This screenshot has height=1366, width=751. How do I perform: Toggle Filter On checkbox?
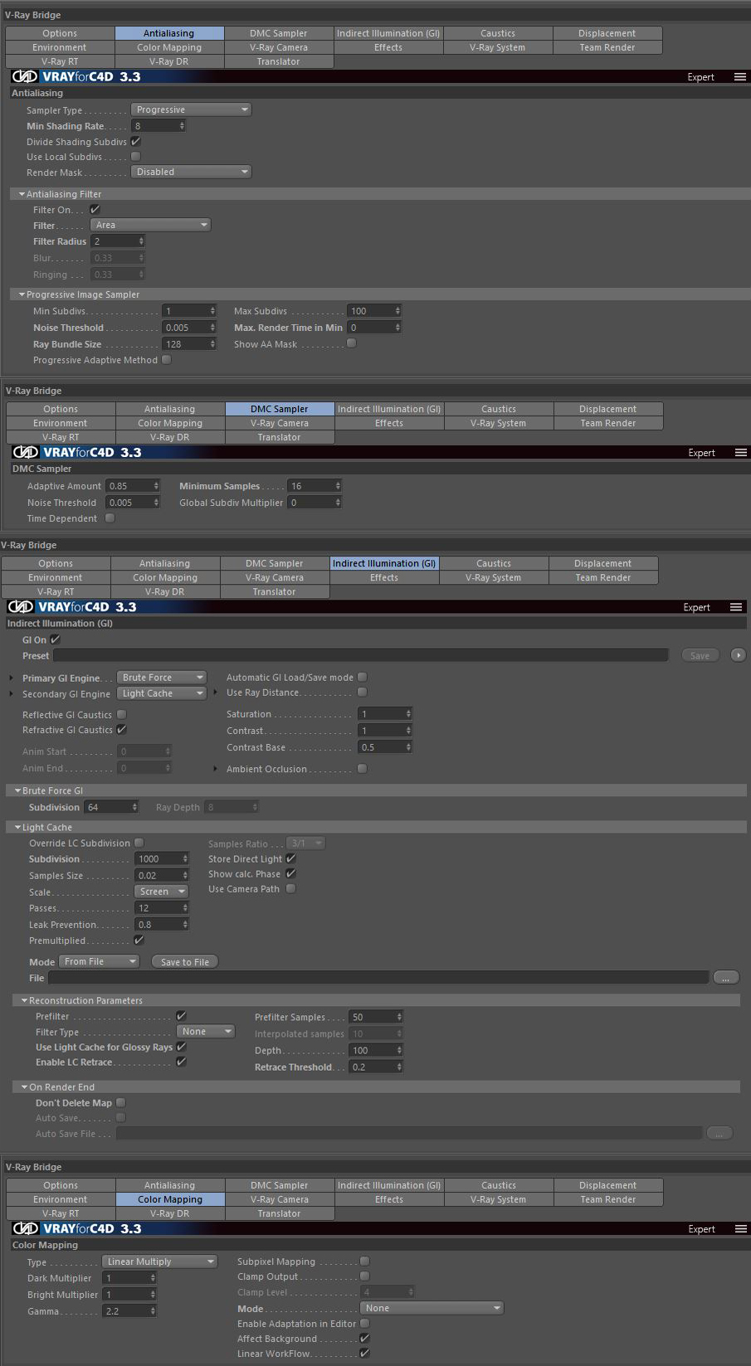pos(95,210)
